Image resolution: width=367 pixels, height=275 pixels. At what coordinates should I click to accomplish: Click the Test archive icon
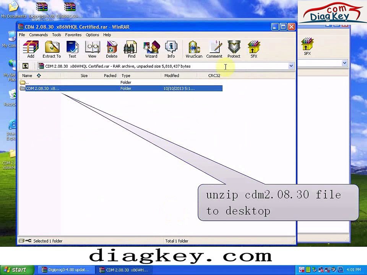pos(72,49)
